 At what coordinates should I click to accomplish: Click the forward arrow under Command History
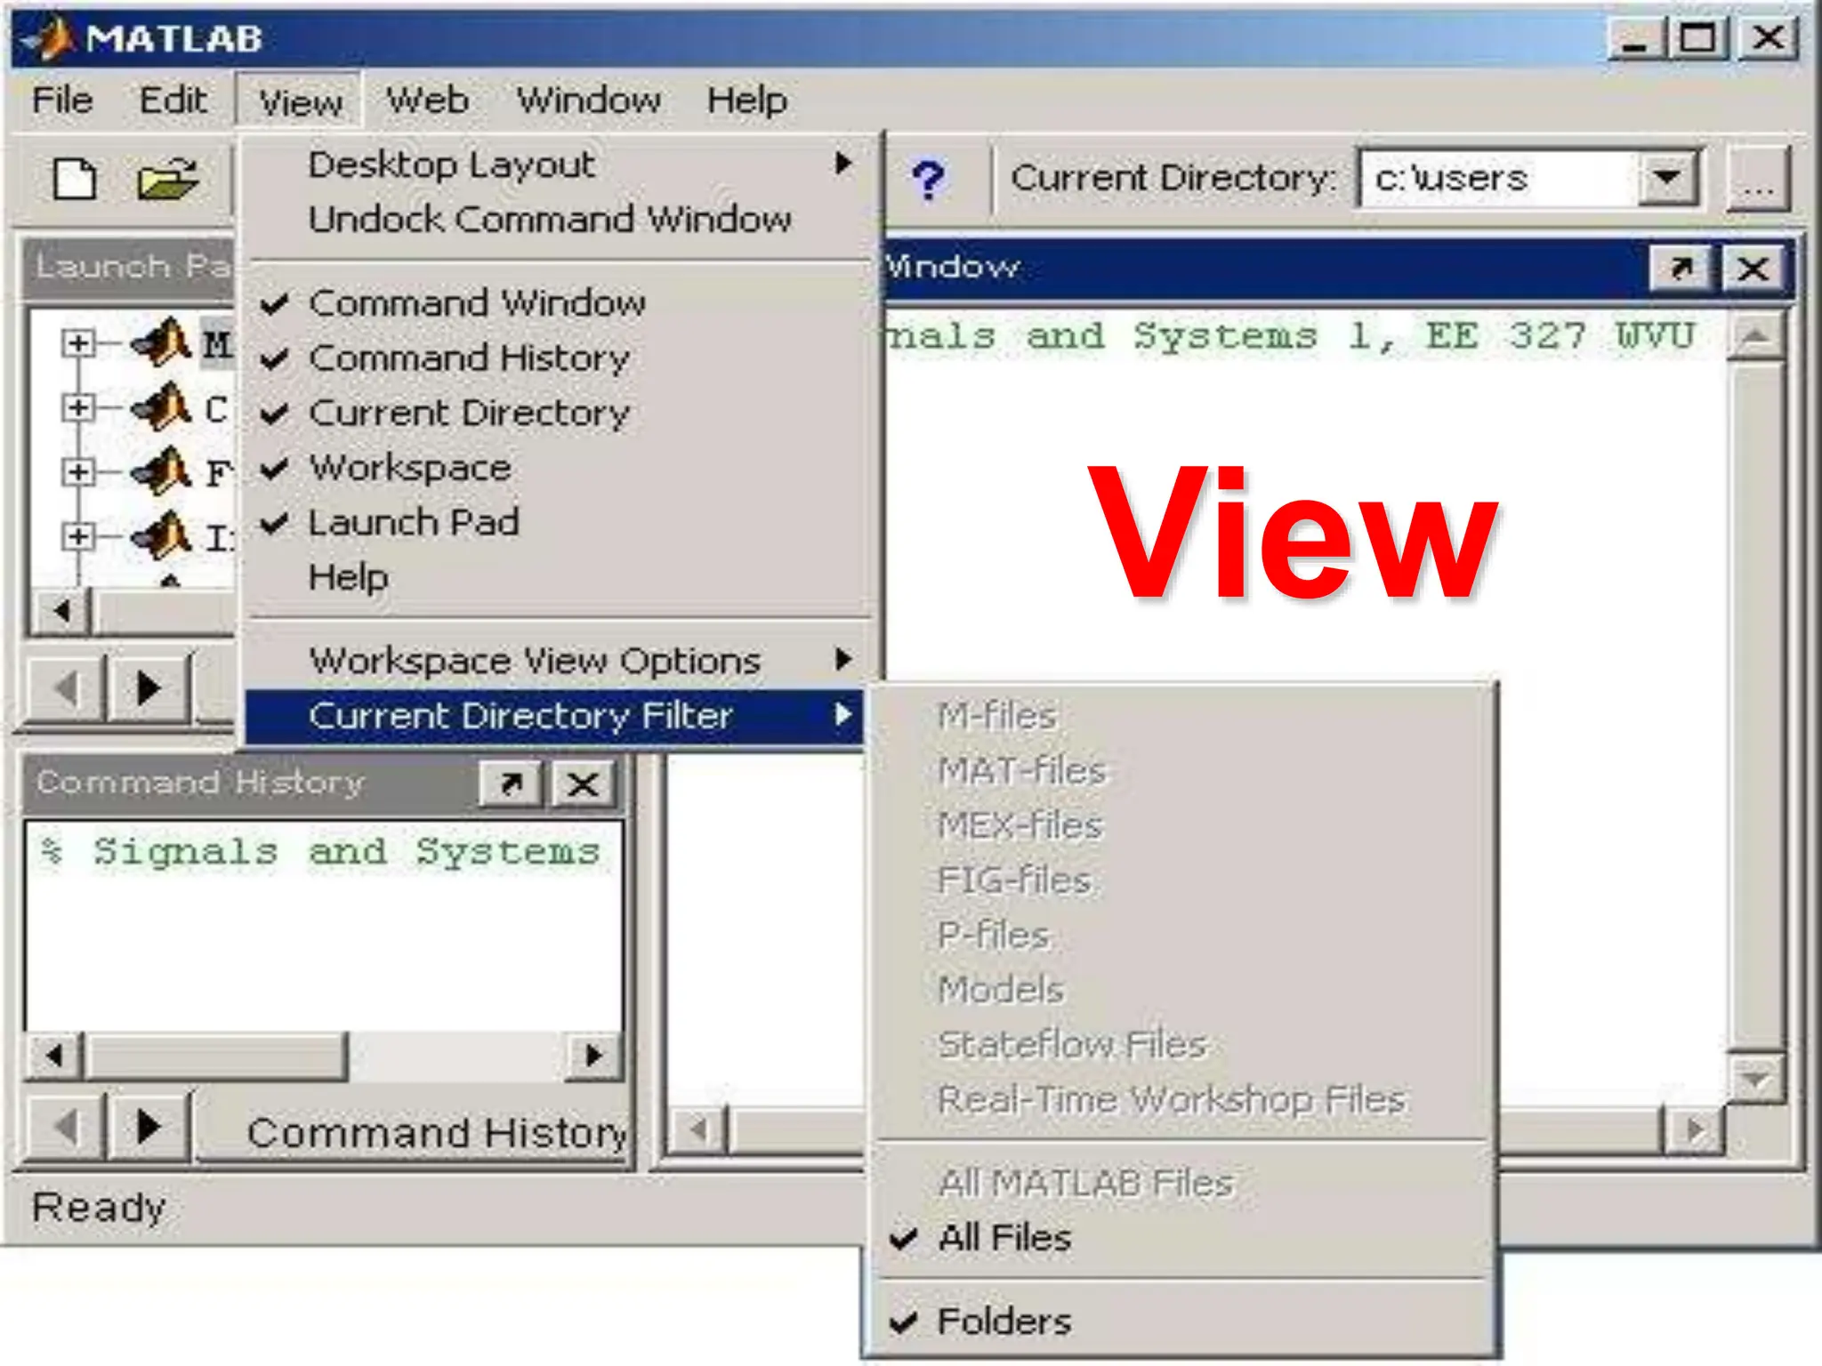[149, 1128]
